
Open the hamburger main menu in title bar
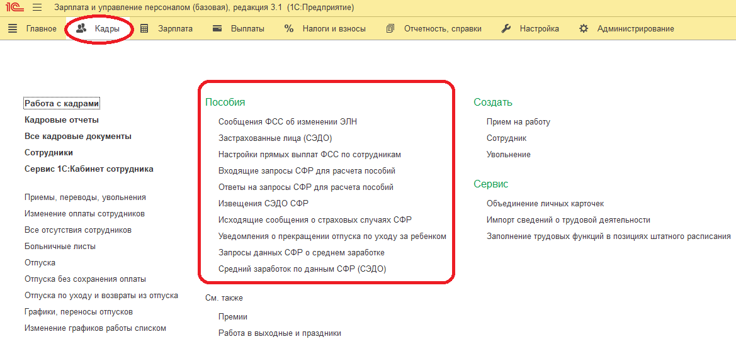[38, 8]
